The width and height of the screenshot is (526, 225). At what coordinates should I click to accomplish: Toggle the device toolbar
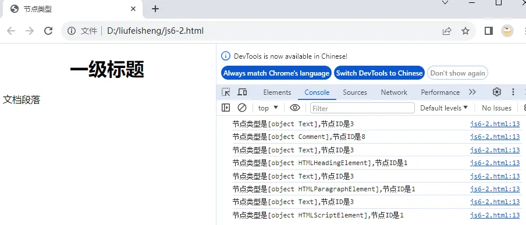242,92
